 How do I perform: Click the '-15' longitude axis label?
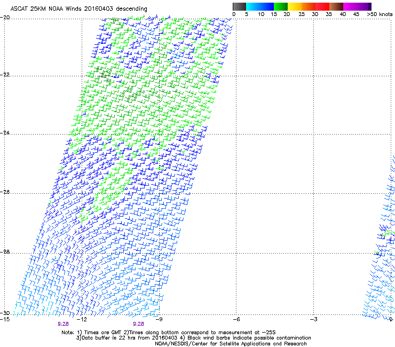tap(5, 319)
